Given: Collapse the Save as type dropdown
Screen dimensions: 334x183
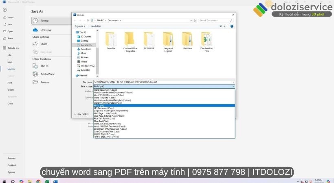Looking at the screenshot, I should point(233,87).
